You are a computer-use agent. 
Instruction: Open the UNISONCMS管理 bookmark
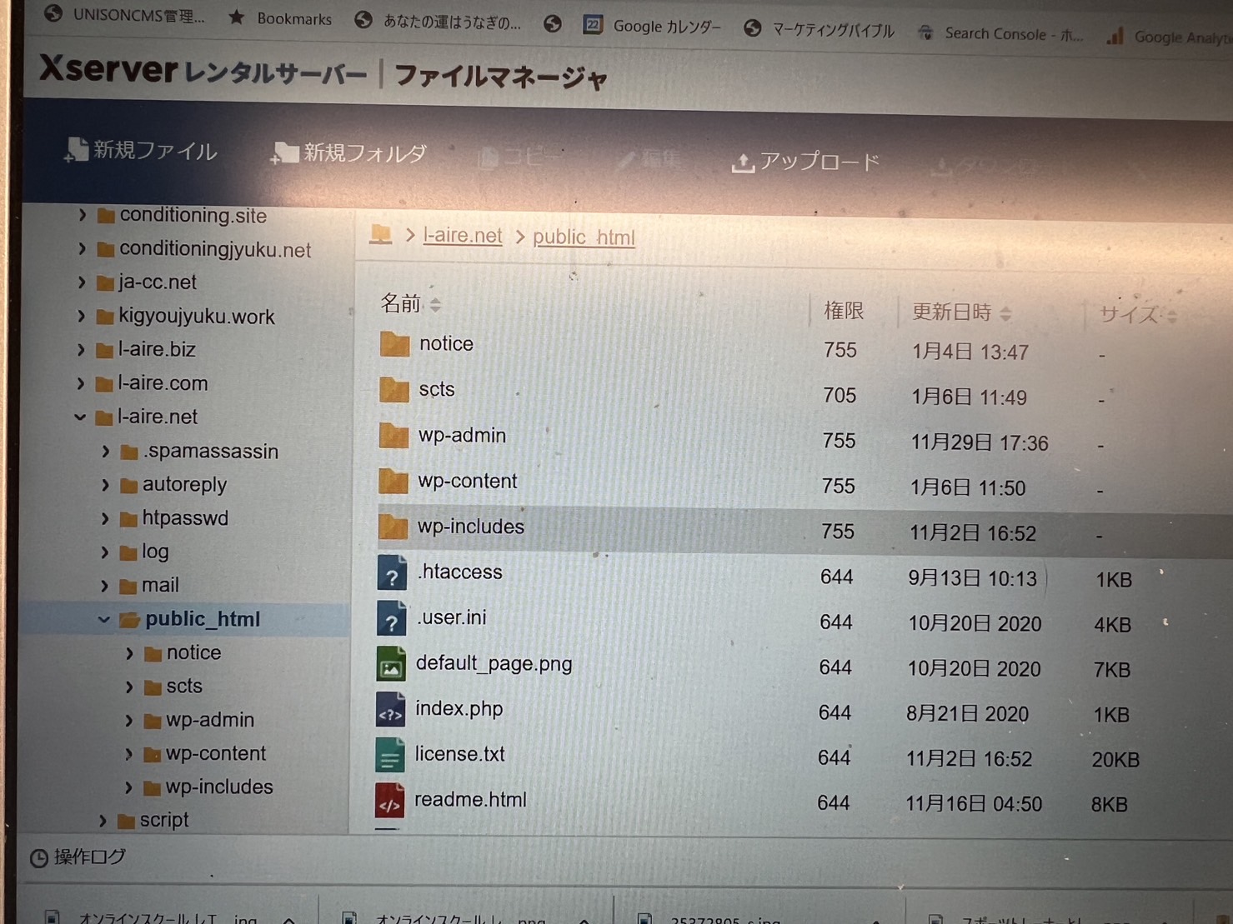(x=124, y=15)
